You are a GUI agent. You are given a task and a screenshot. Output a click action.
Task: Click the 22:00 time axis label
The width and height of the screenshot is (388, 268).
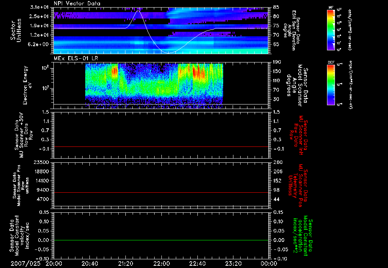(161, 263)
